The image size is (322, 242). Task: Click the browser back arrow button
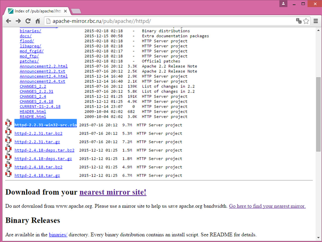click(x=8, y=21)
